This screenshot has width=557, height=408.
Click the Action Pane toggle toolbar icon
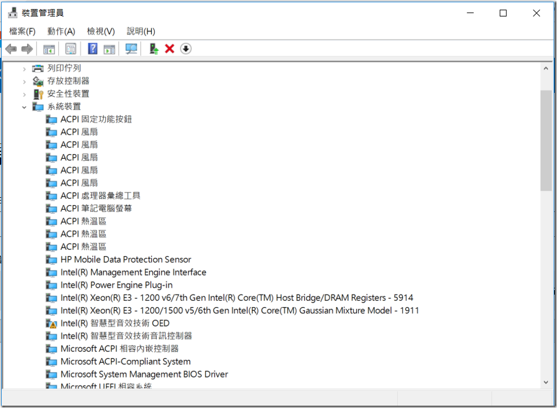(x=109, y=49)
